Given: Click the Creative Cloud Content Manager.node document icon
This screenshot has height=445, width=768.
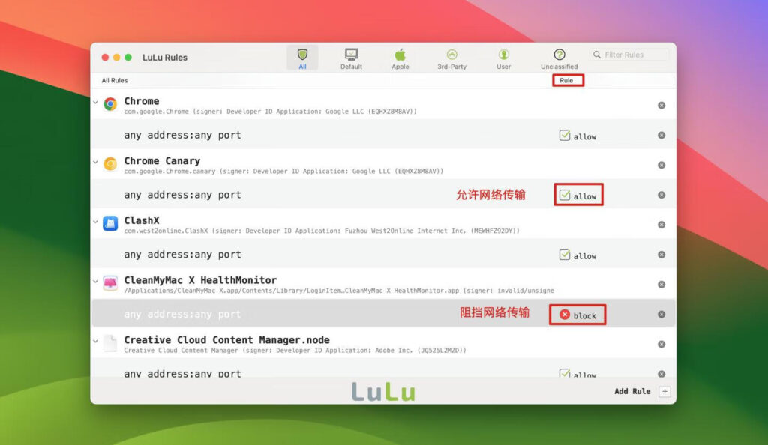Looking at the screenshot, I should (111, 344).
